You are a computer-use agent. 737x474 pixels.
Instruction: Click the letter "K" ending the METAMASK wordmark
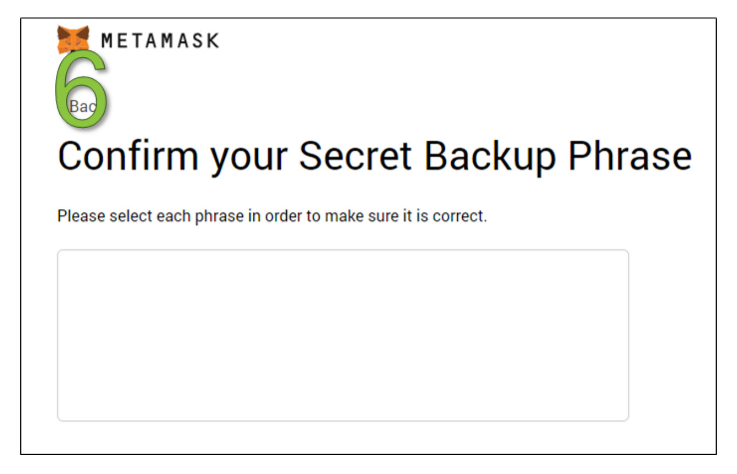pos(212,41)
